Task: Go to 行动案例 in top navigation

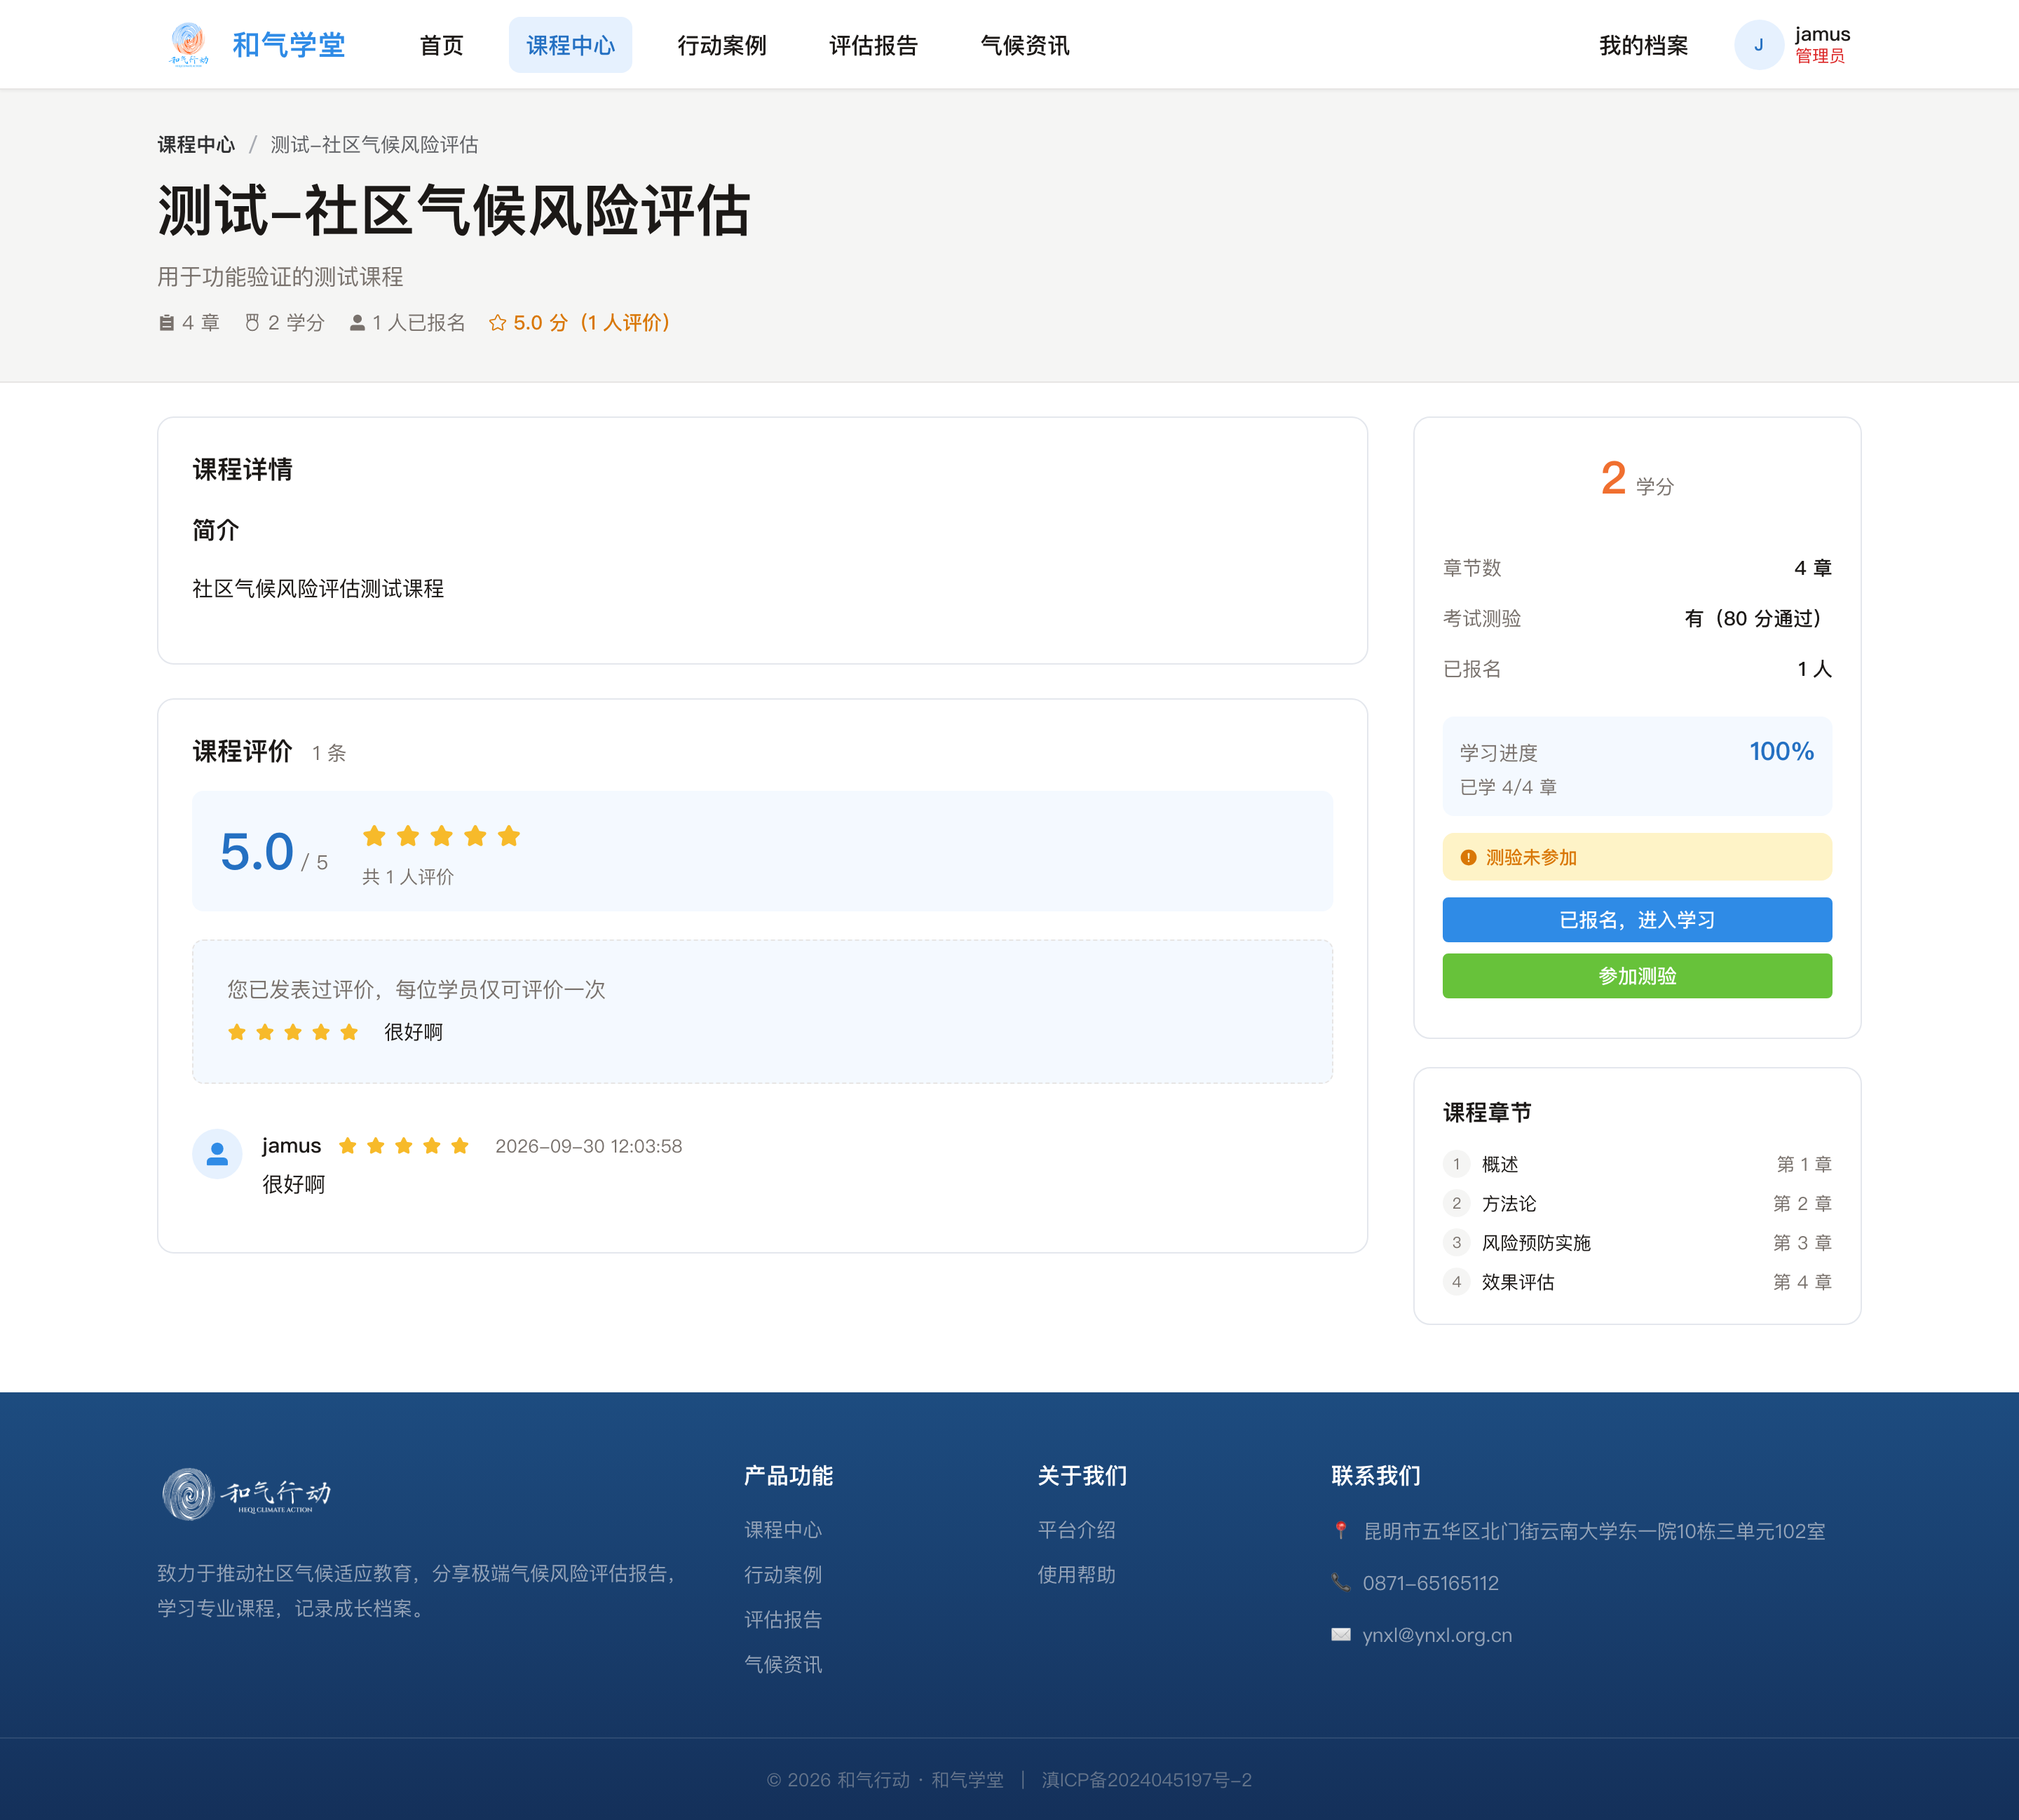Action: (721, 45)
